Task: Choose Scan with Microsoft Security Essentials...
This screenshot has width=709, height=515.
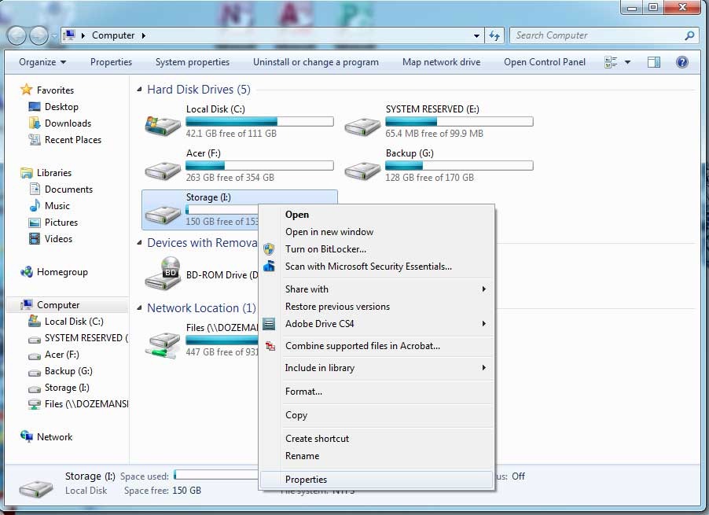Action: point(377,267)
